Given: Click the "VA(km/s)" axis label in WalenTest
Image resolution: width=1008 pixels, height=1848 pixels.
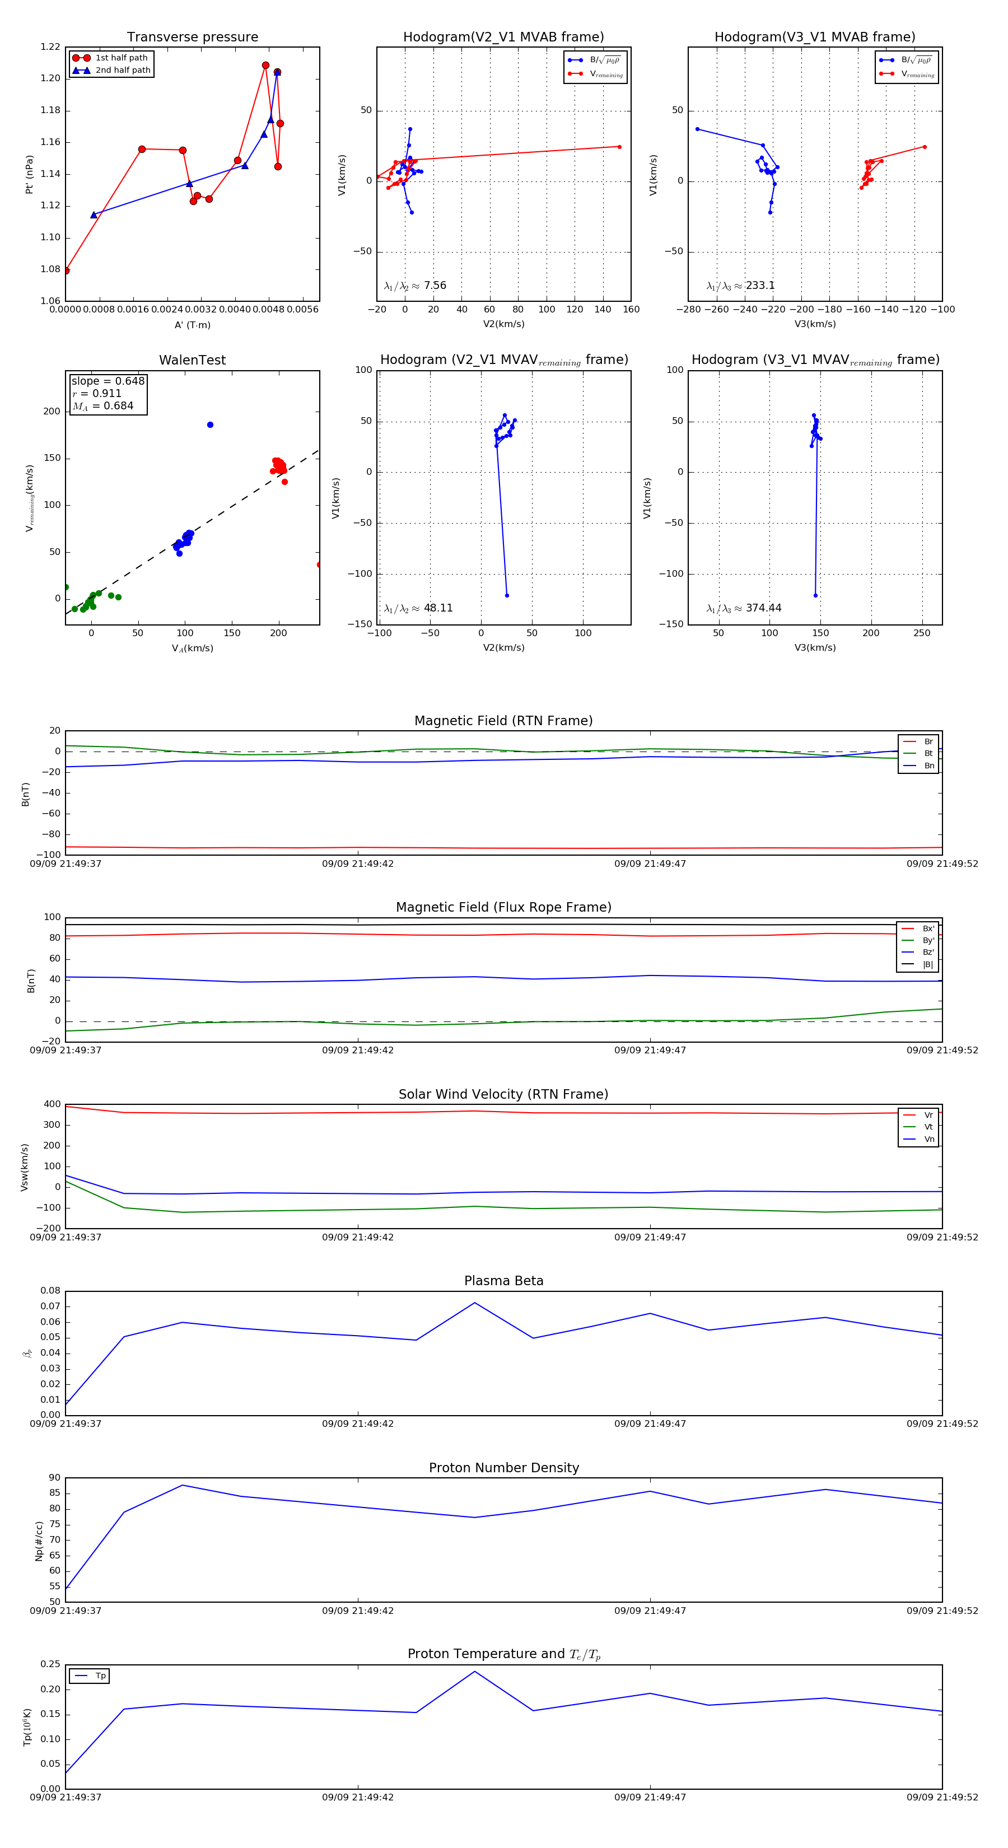Looking at the screenshot, I should point(192,648).
